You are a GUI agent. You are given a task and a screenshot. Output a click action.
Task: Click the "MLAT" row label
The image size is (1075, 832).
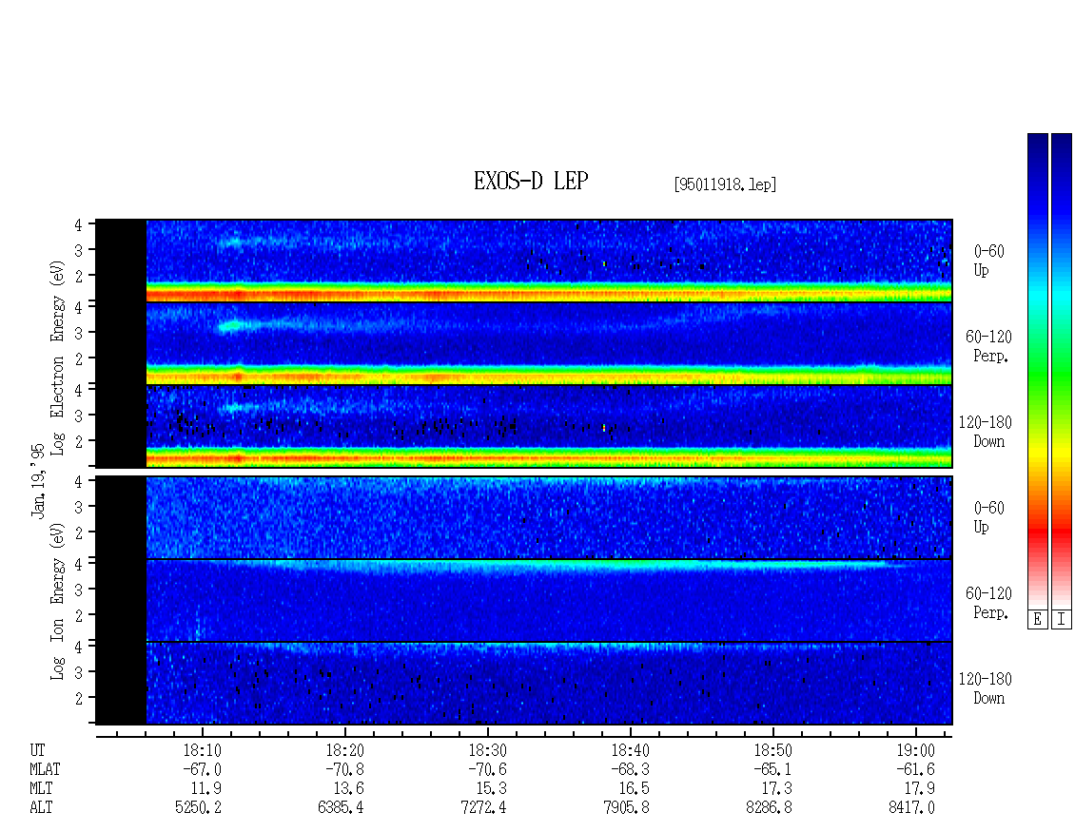(45, 769)
